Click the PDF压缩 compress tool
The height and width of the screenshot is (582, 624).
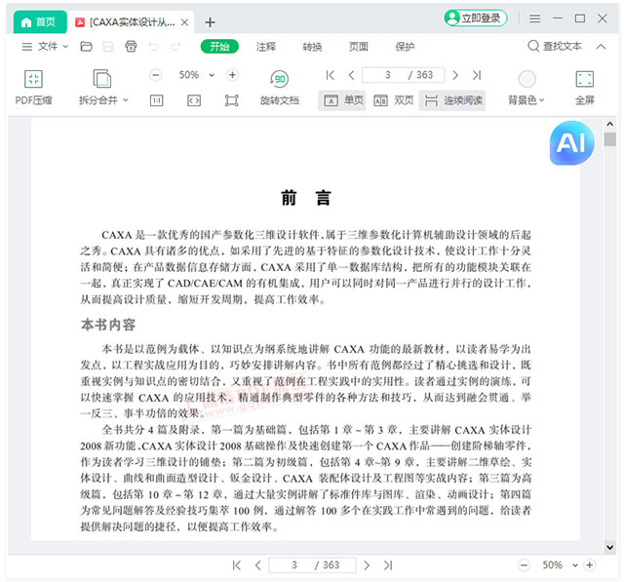(33, 87)
